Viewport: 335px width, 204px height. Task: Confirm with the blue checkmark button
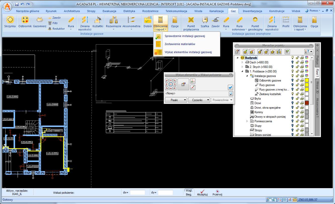tap(231, 87)
